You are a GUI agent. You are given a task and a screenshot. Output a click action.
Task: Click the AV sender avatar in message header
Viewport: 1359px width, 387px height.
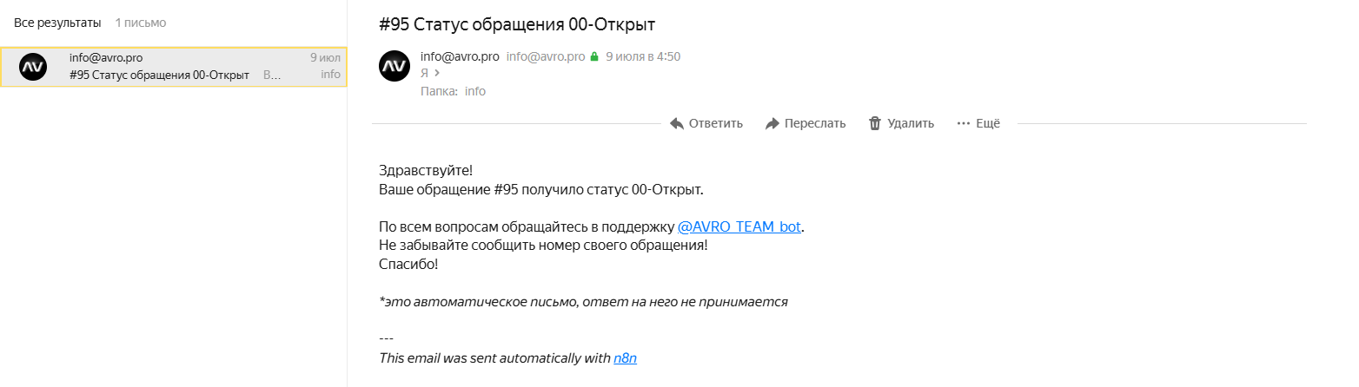click(395, 66)
